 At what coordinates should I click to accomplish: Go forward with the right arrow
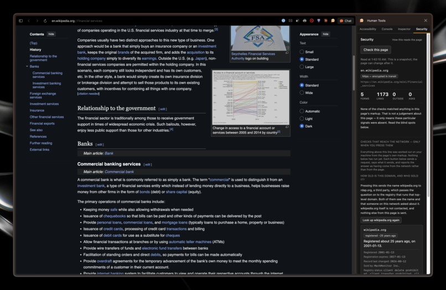tap(37, 21)
